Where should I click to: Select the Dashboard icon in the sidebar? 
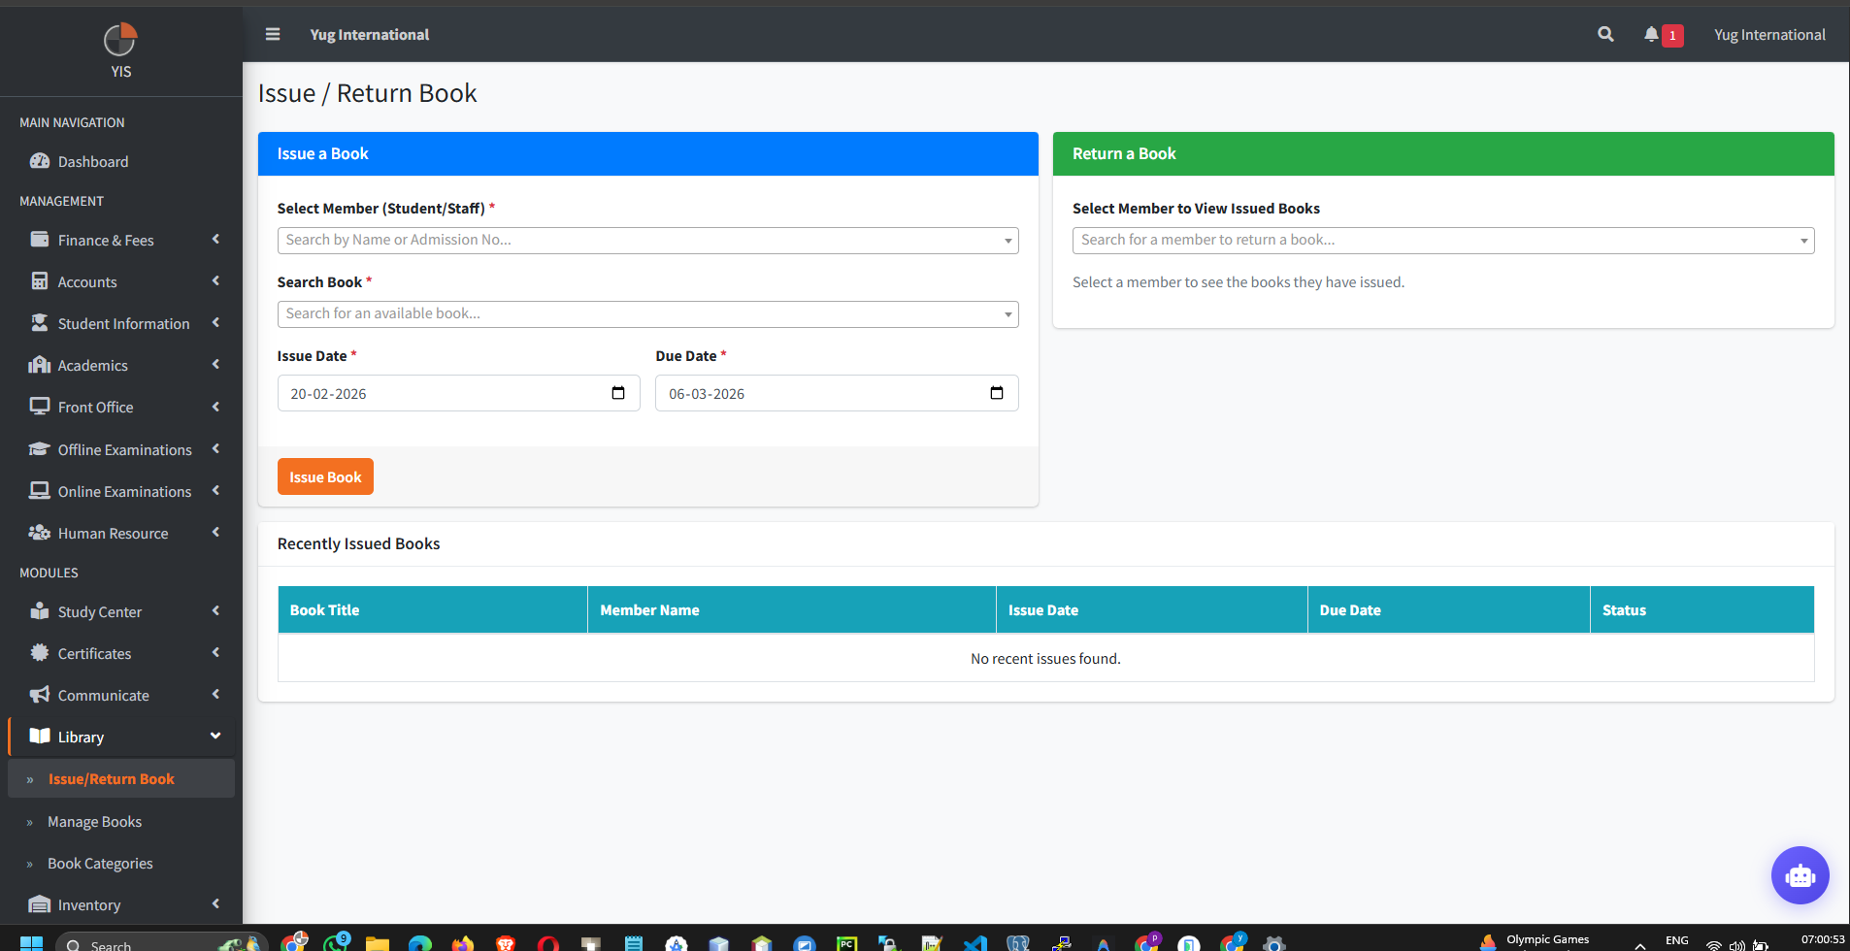41,161
